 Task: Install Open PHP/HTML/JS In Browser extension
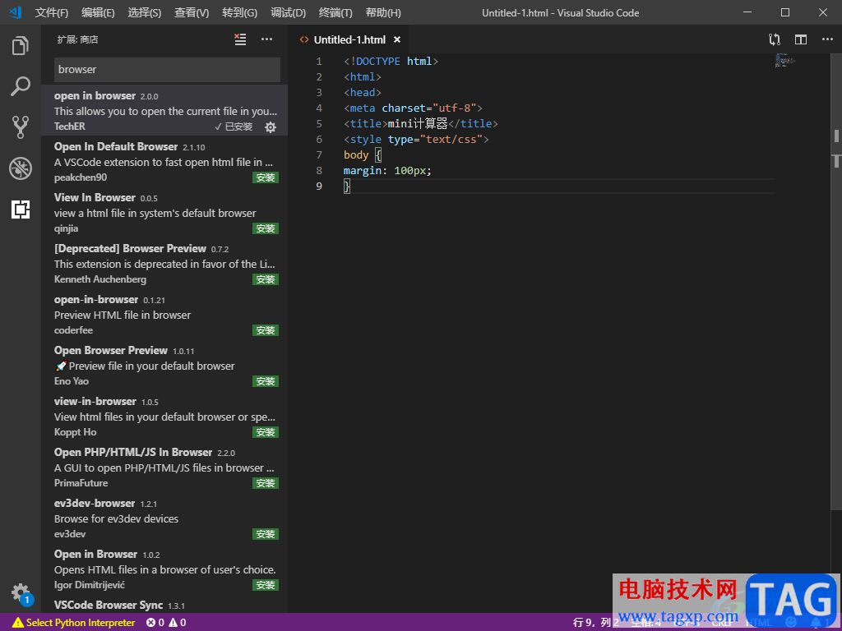(266, 483)
